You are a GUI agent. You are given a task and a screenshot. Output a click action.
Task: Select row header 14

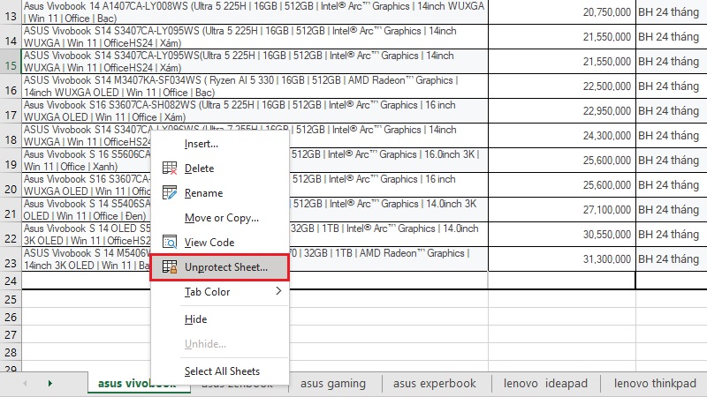[x=11, y=37]
